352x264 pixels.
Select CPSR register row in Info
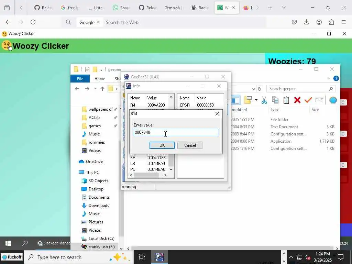coord(197,105)
